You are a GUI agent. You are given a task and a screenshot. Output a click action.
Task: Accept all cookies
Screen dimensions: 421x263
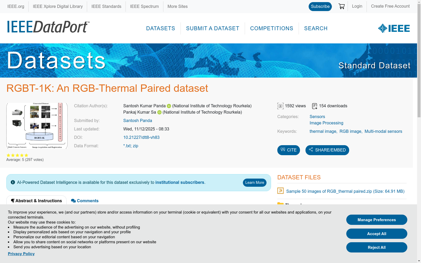point(377,234)
